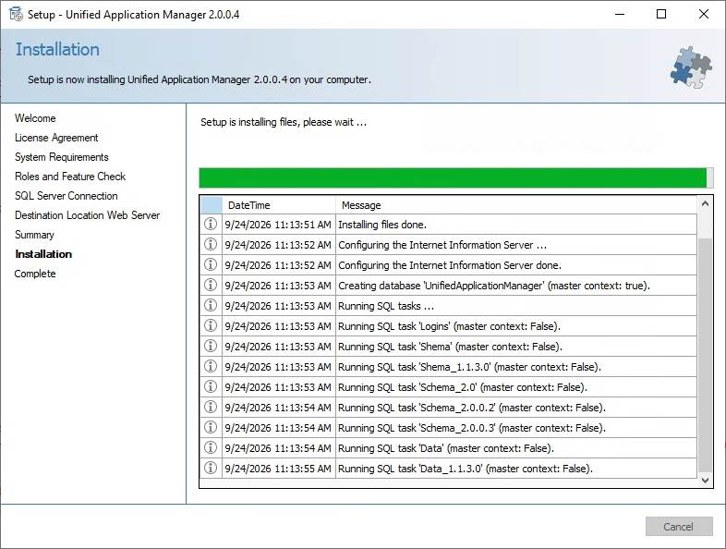This screenshot has width=726, height=549.
Task: Click info icon for SQL task 'Logins' row
Action: [211, 326]
